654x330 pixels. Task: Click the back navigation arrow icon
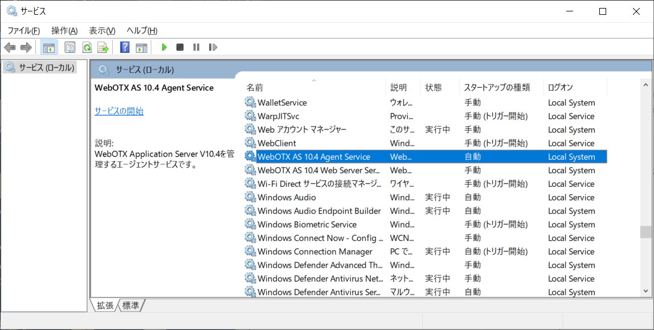coord(10,47)
